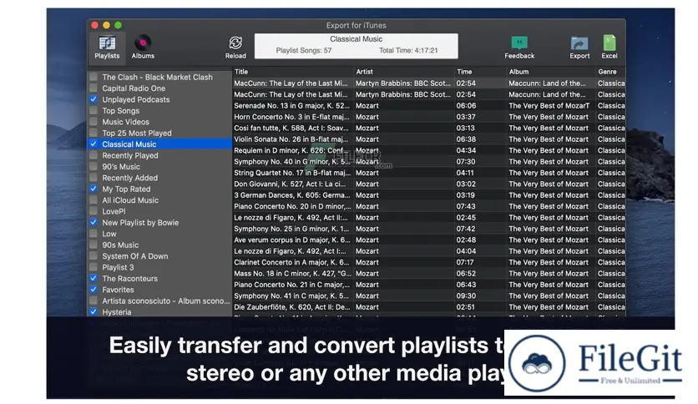Click the Classical Music playlist summary box
Screen dimensions: 698x404
[356, 46]
